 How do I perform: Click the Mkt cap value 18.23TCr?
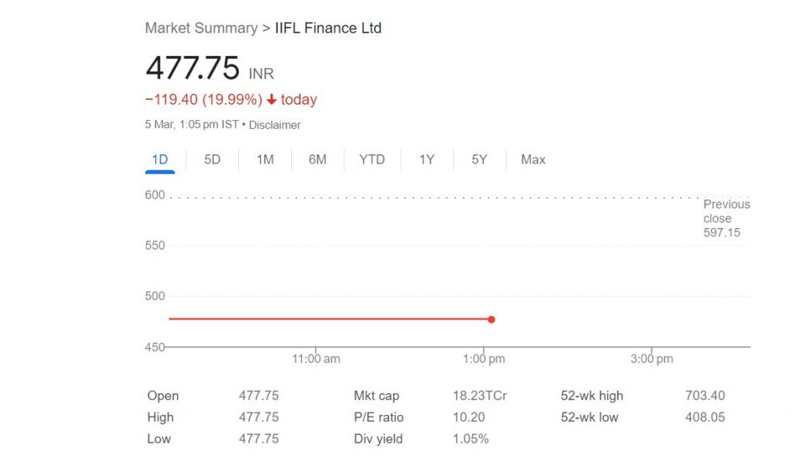click(480, 396)
